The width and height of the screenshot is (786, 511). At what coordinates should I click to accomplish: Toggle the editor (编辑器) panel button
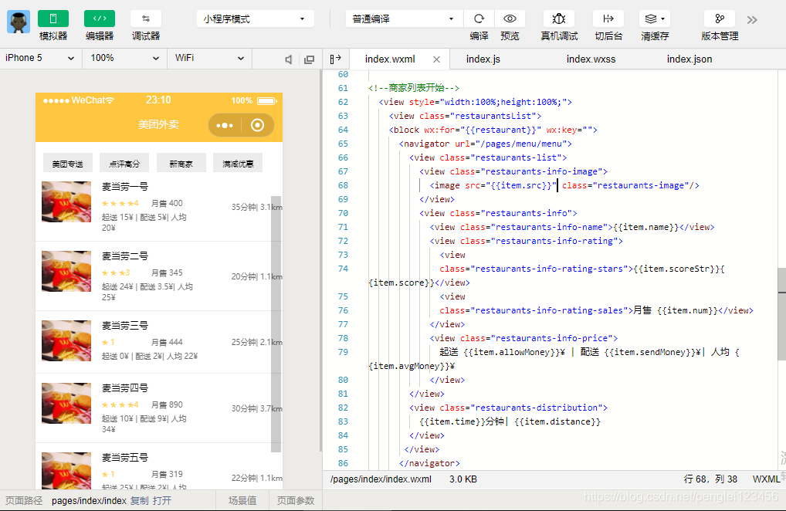[100, 19]
